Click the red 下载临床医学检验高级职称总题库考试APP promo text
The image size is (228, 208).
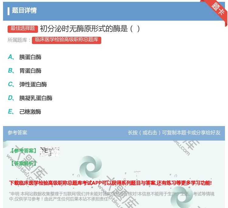pyautogui.click(x=110, y=183)
